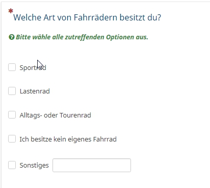Click the 'kein eigenes Fahrrad' label text
Image resolution: width=210 pixels, height=188 pixels.
[x=85, y=139]
